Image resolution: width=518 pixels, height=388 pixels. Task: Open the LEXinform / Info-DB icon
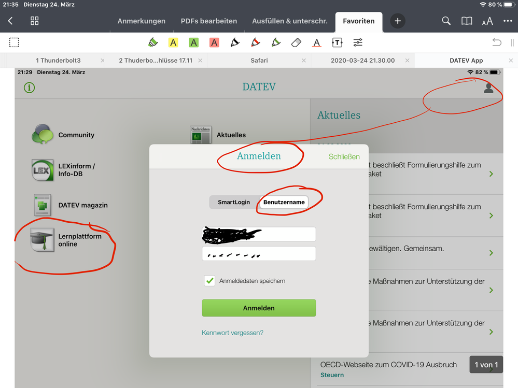coord(43,170)
